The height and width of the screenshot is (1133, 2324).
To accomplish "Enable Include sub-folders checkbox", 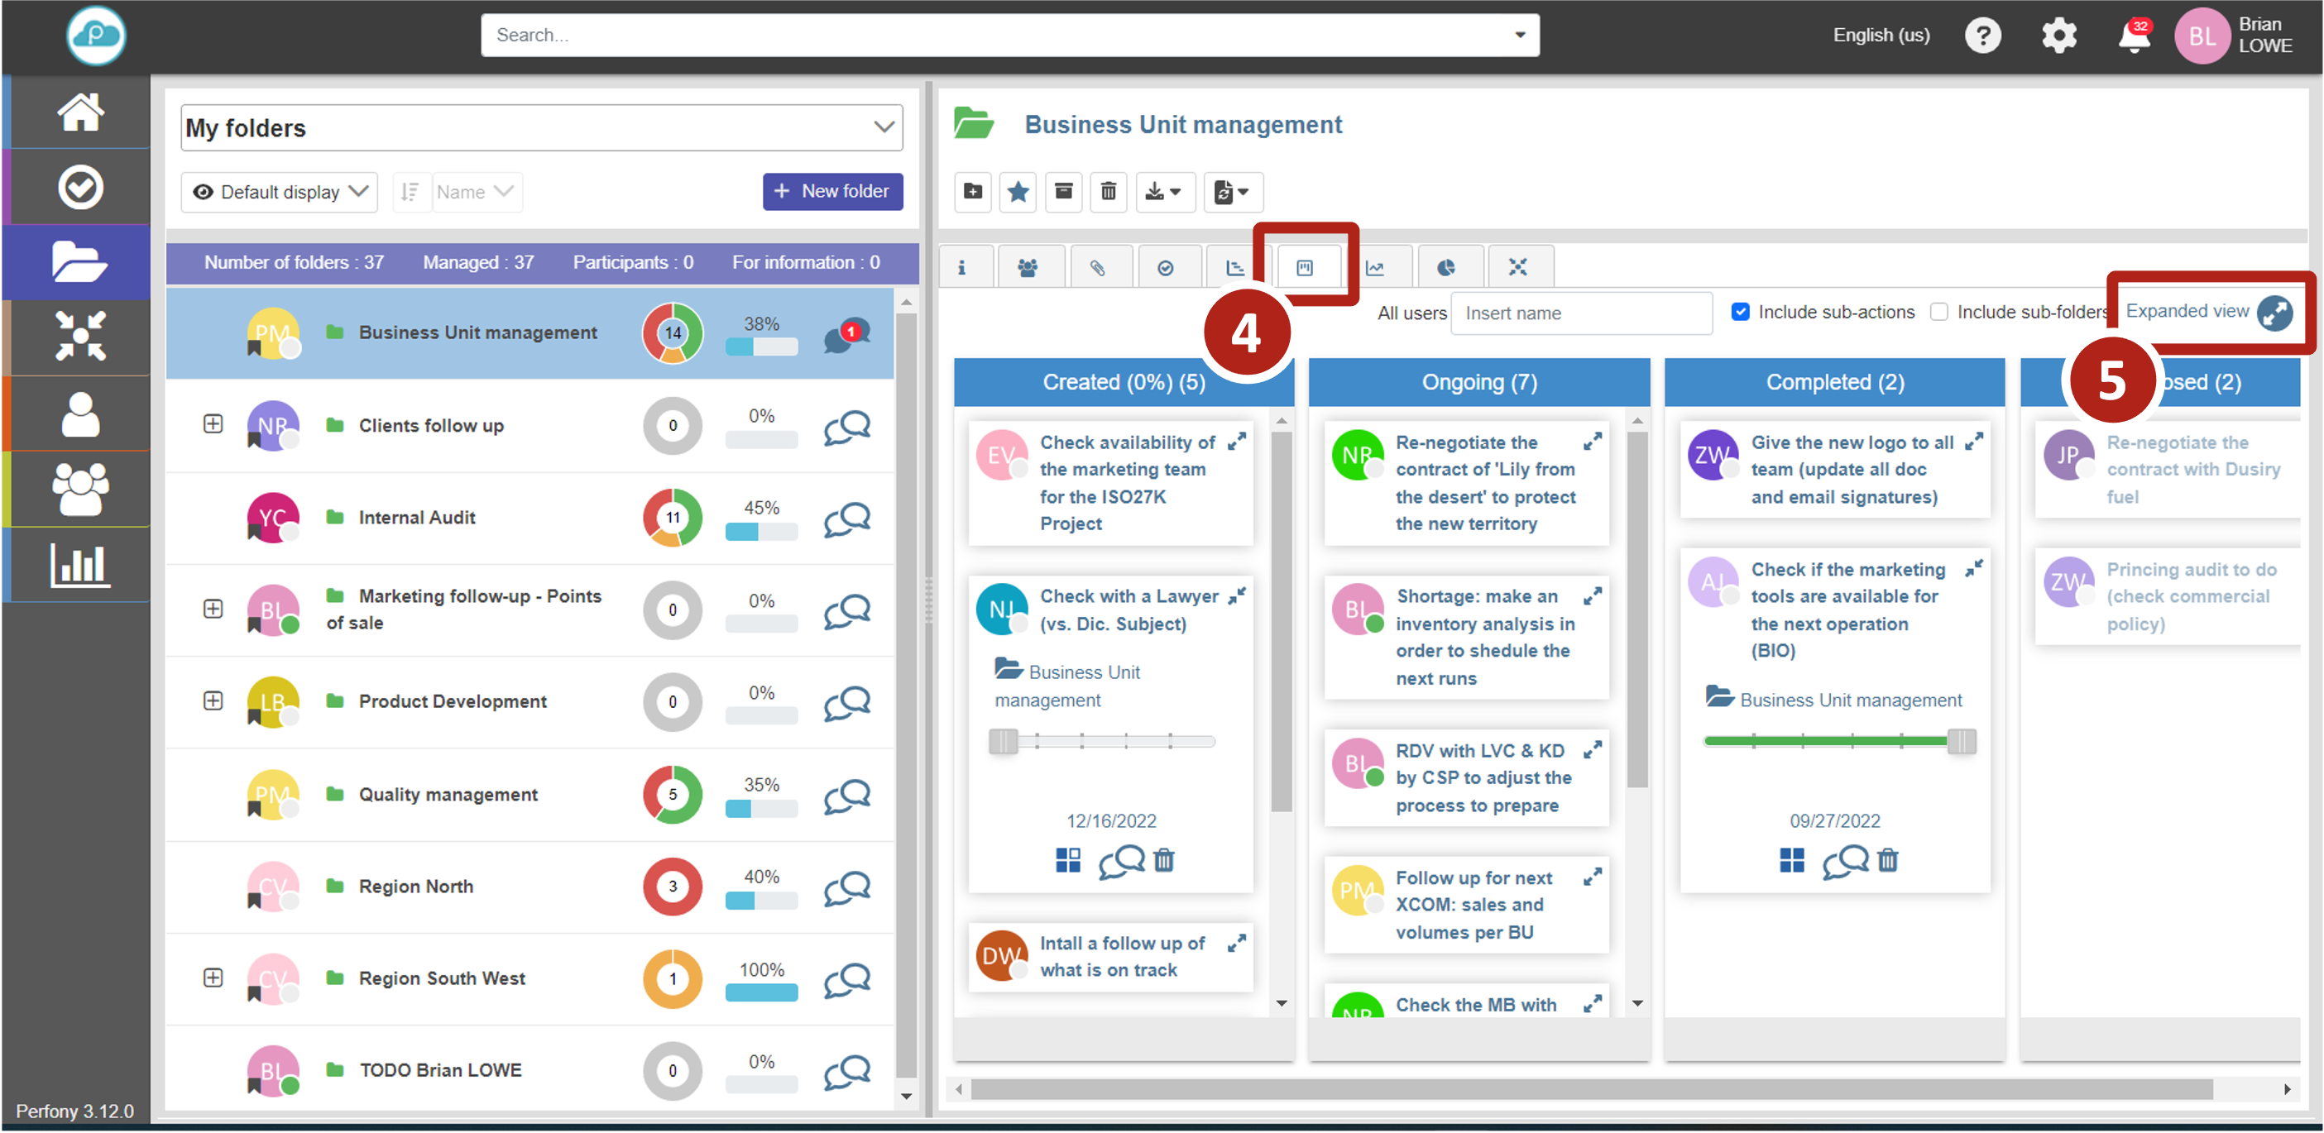I will [1938, 312].
